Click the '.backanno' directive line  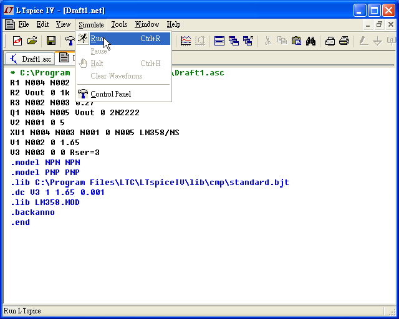pos(32,212)
